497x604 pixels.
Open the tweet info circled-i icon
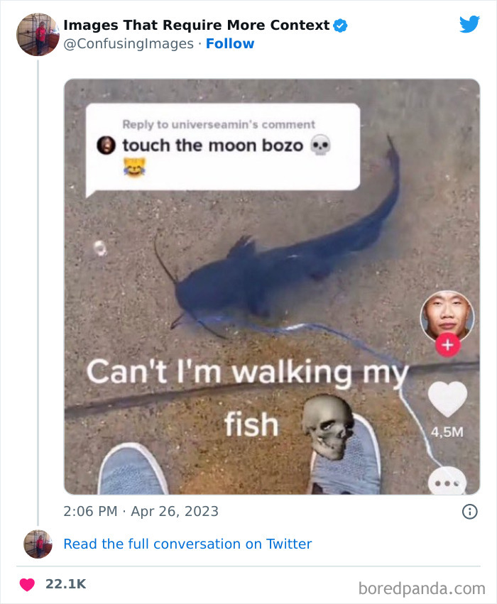click(471, 510)
